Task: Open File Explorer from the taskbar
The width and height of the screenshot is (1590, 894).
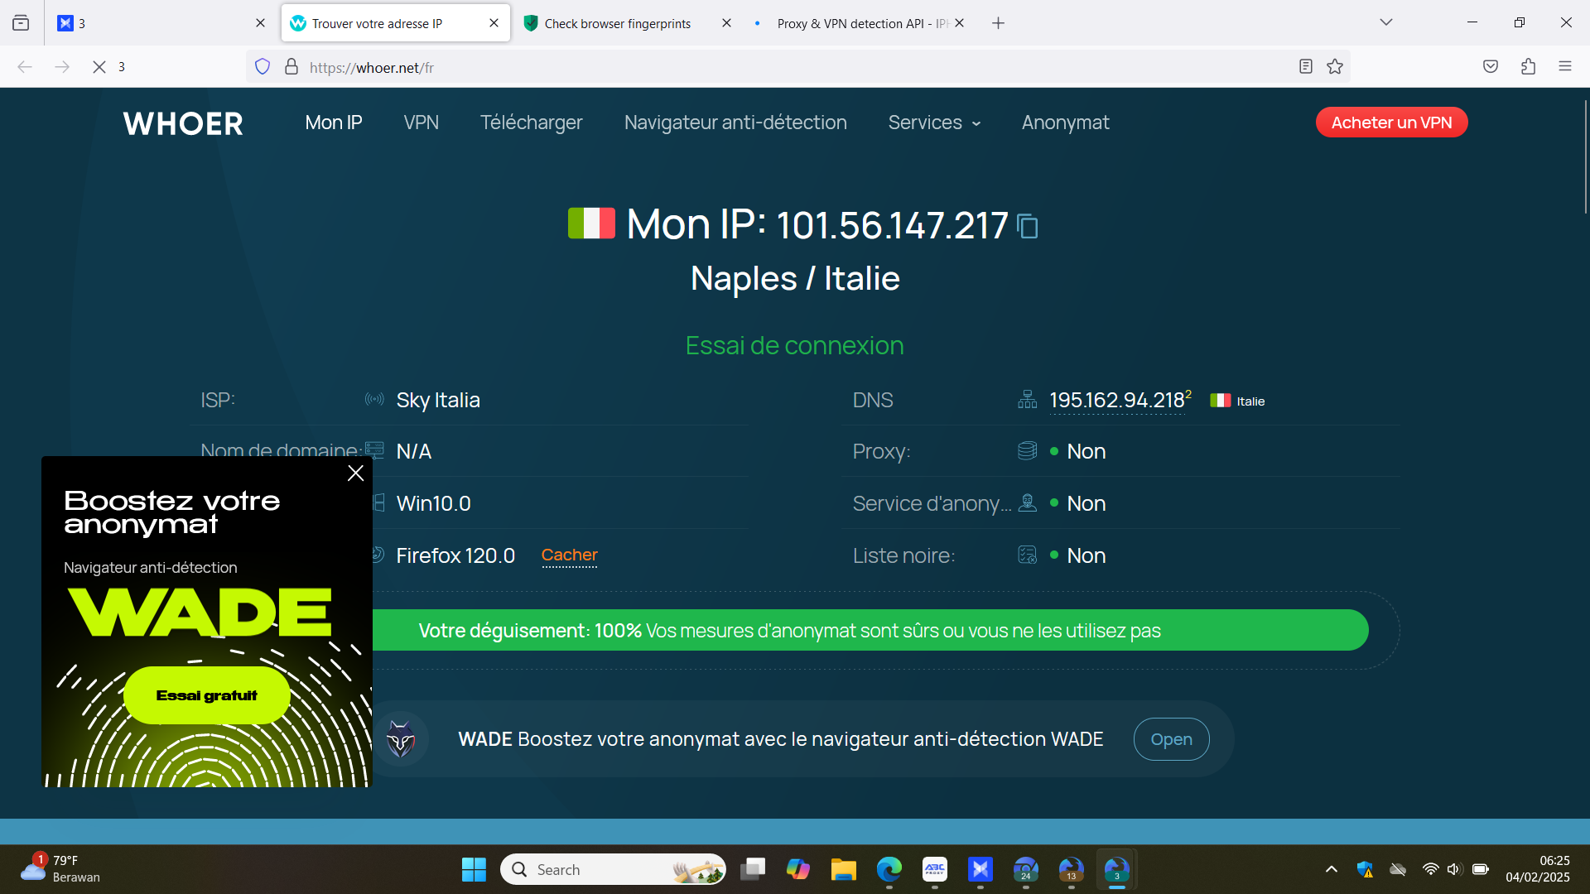Action: (844, 869)
